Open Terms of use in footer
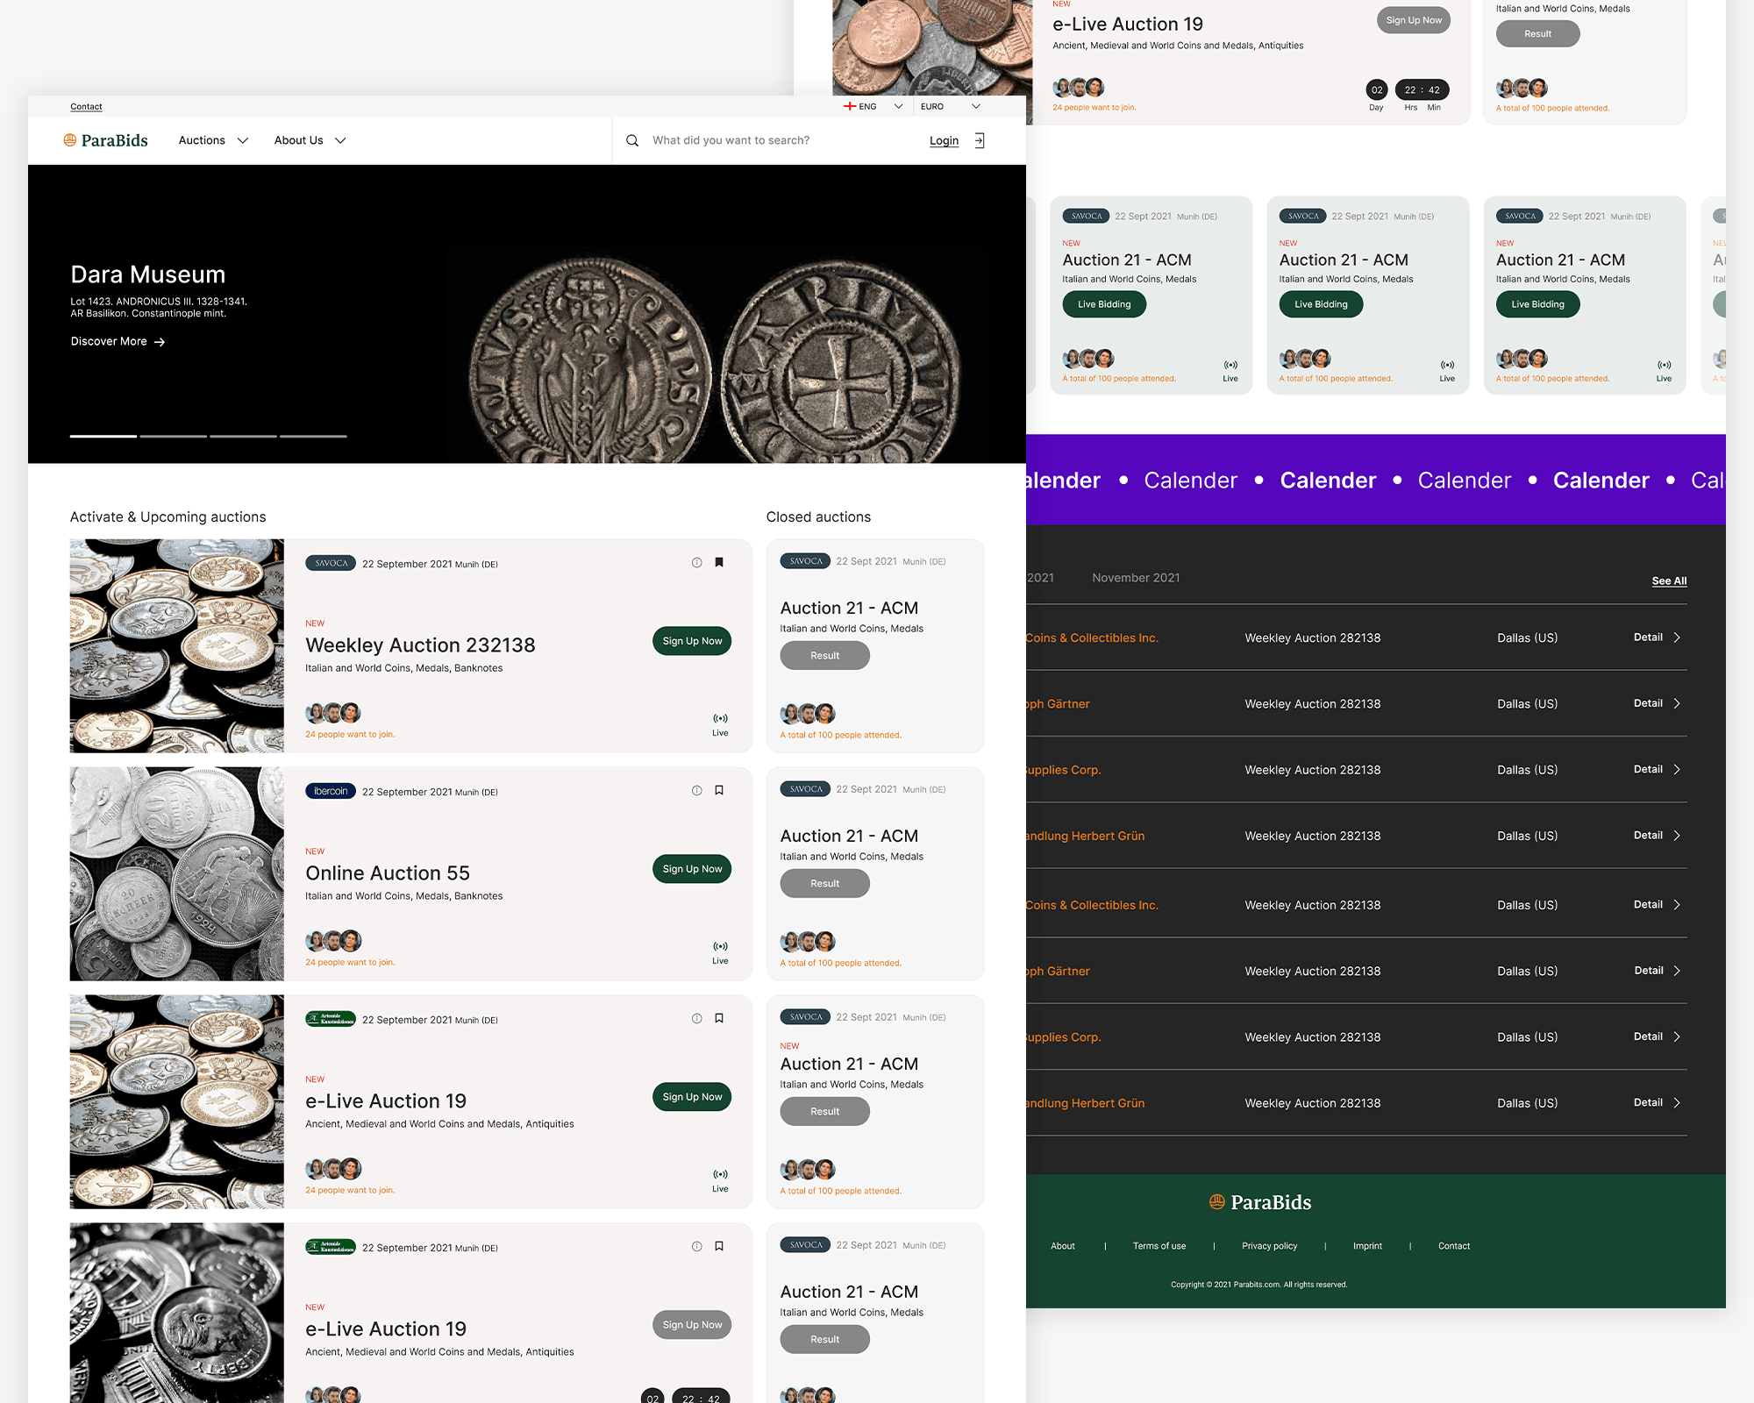Image resolution: width=1754 pixels, height=1403 pixels. [1159, 1246]
